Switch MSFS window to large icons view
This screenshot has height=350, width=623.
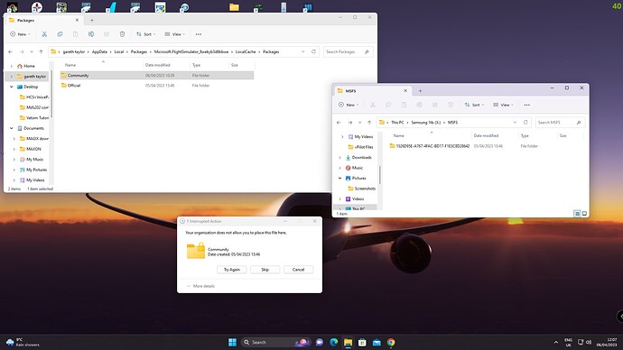click(x=584, y=214)
